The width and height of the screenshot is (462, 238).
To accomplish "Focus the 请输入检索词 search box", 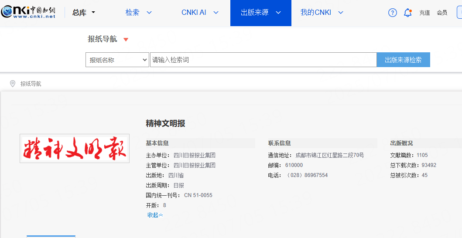I will coord(264,60).
